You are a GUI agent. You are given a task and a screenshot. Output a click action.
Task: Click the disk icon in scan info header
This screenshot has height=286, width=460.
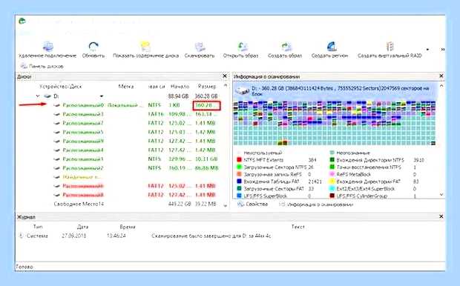pyautogui.click(x=243, y=90)
